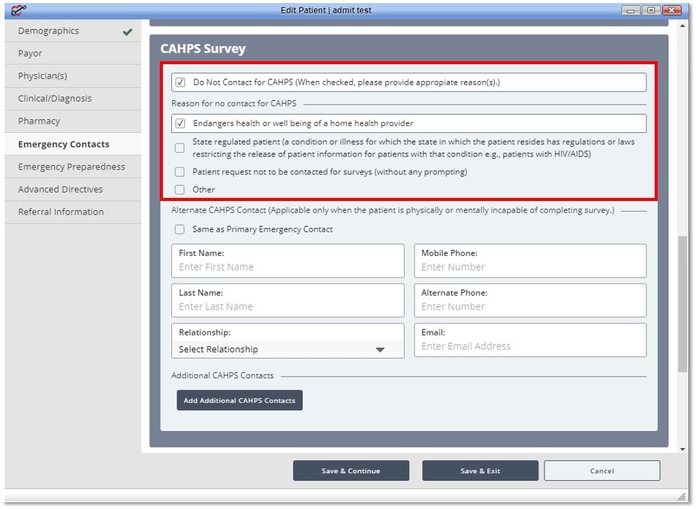
Task: Enable Same as Primary Emergency Contact
Action: 180,229
